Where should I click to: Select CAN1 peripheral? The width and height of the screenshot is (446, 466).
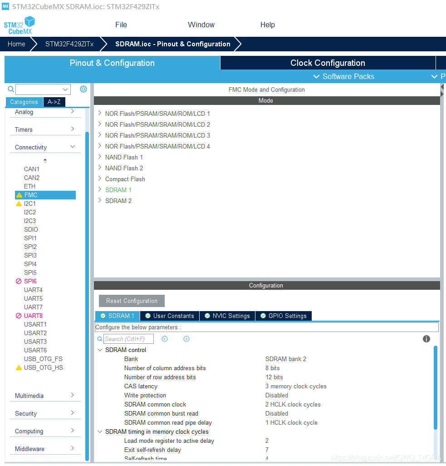click(31, 169)
